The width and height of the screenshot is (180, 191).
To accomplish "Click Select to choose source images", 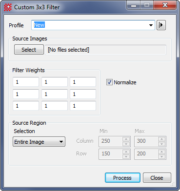I will click(x=29, y=50).
